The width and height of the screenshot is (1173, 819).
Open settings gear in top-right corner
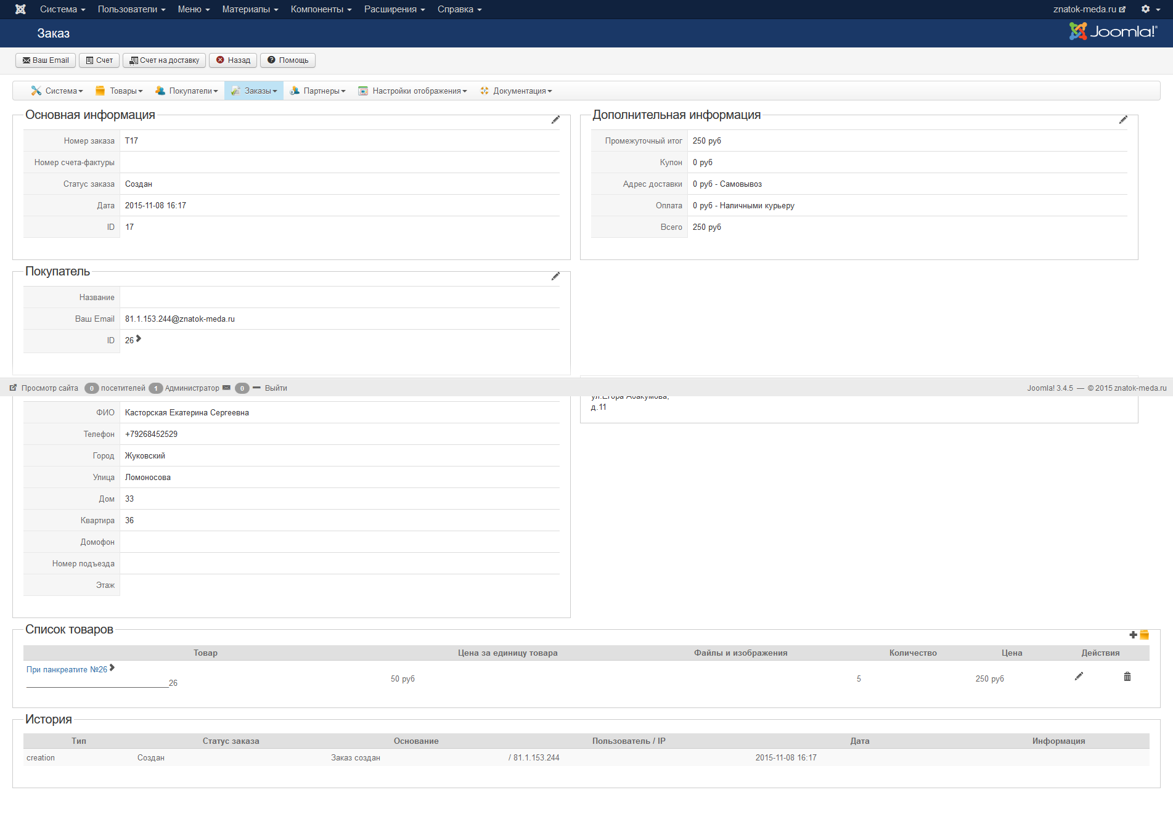1149,9
